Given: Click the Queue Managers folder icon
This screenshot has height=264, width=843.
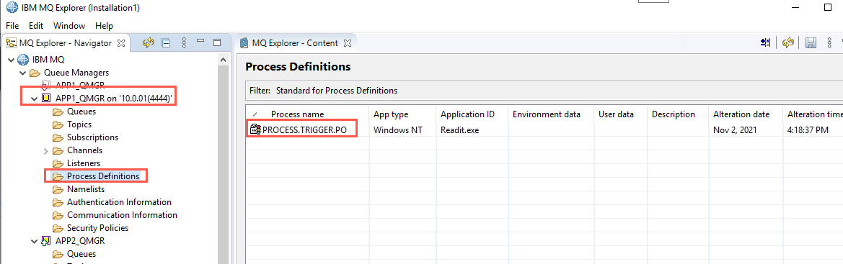Looking at the screenshot, I should point(35,73).
